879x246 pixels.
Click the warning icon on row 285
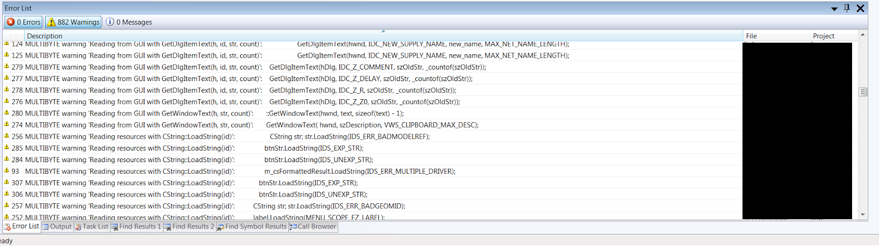[7, 147]
